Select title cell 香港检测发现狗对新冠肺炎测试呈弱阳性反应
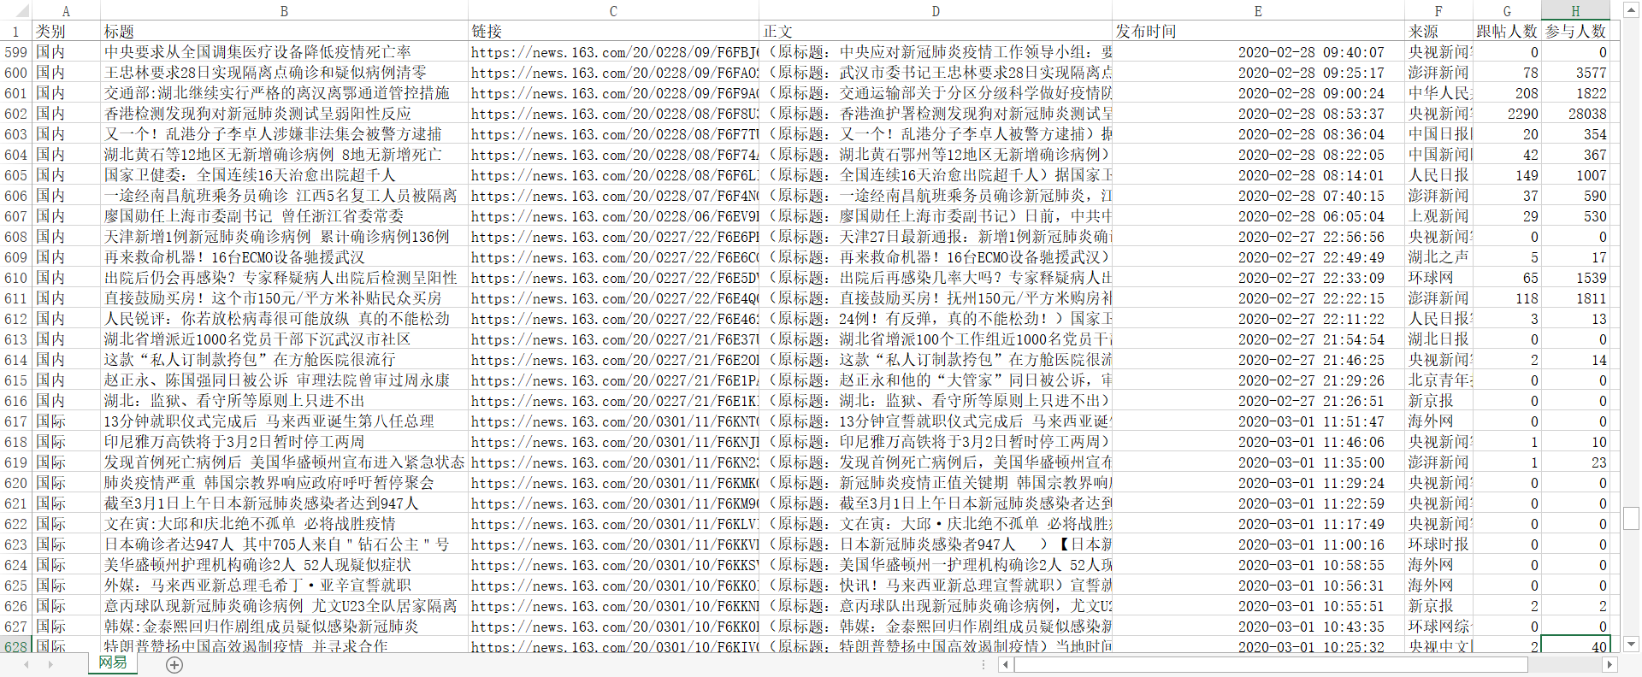The height and width of the screenshot is (677, 1642). 284,114
